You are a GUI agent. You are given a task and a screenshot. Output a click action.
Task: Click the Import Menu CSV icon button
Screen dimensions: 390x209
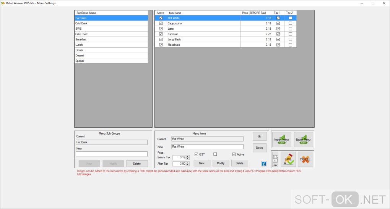point(281,140)
